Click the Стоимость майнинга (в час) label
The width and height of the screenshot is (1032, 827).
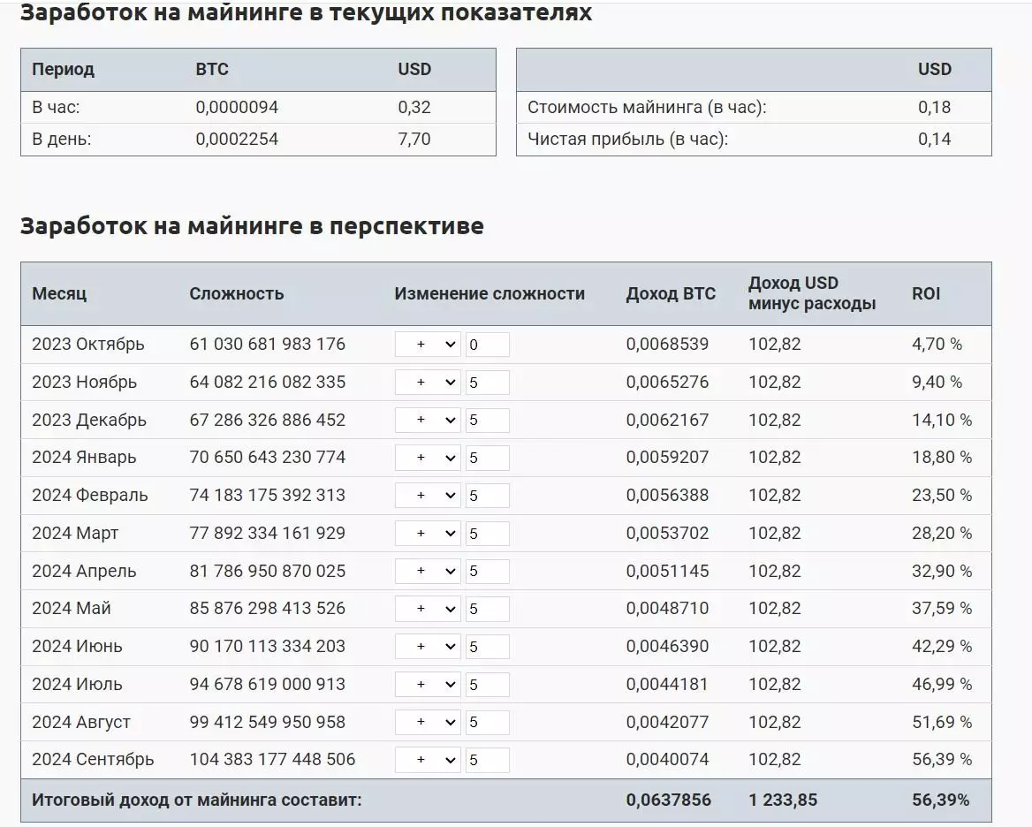coord(647,107)
